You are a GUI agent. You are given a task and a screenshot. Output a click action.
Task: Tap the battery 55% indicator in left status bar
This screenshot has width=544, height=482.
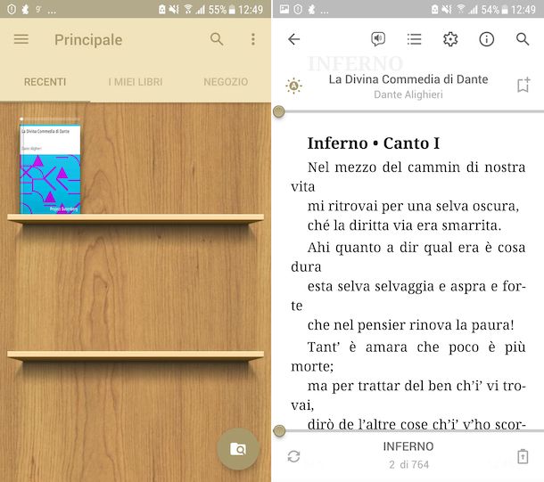222,10
